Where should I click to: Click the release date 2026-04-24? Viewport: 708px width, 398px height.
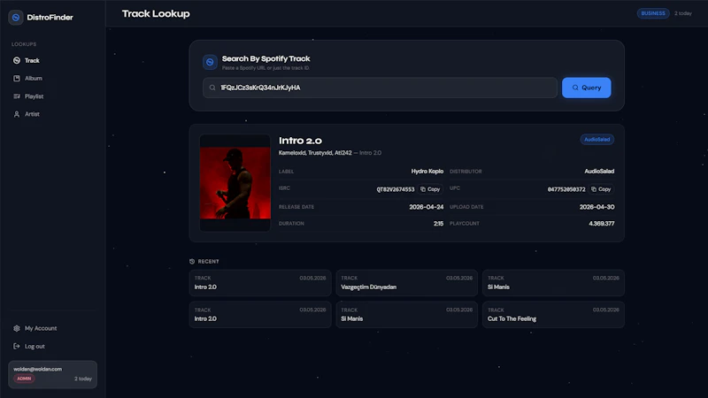point(427,207)
